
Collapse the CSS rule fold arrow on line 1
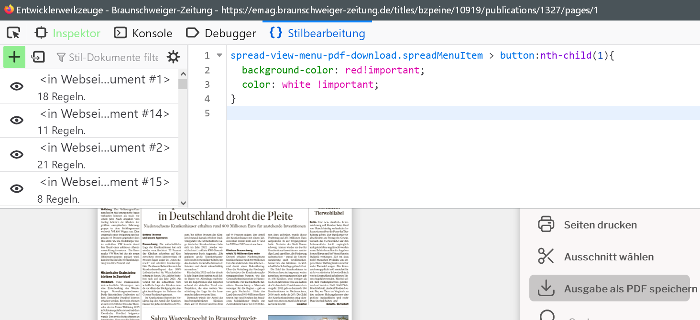[219, 55]
